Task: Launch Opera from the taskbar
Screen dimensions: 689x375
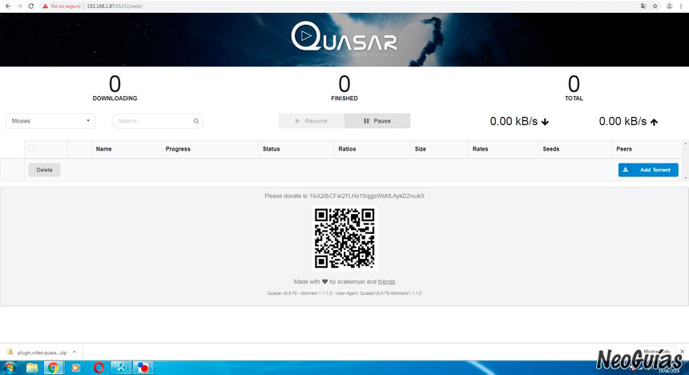Action: click(99, 368)
